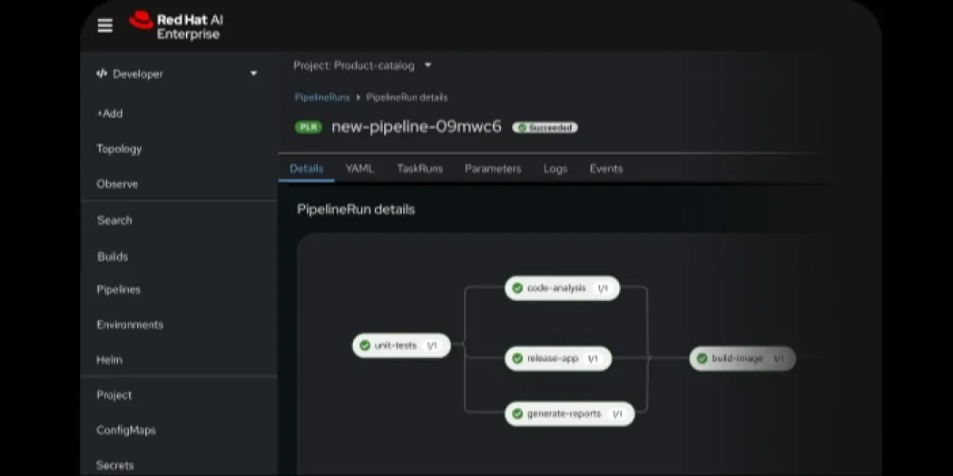Click the 1/1 count badge on unit-tests
953x476 pixels.
click(x=432, y=345)
